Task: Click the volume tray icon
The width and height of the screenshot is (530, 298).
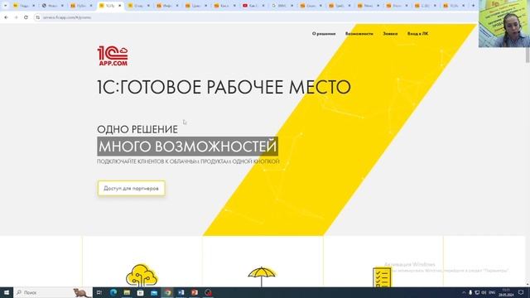Action: point(484,292)
